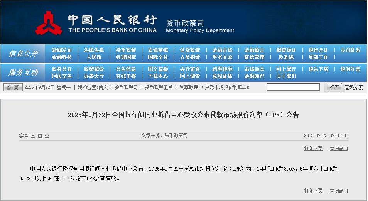Go to 支付体系 section
This screenshot has width=368, height=201.
click(x=350, y=50)
